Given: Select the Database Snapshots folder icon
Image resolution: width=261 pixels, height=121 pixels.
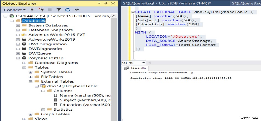Looking at the screenshot, I should [24, 30].
